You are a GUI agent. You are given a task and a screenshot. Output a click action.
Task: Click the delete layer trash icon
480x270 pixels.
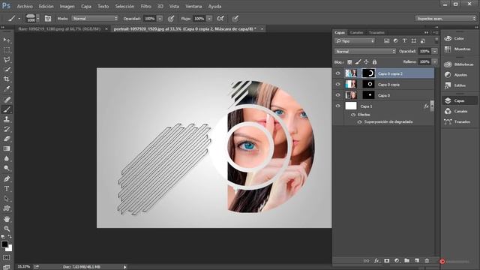click(427, 261)
